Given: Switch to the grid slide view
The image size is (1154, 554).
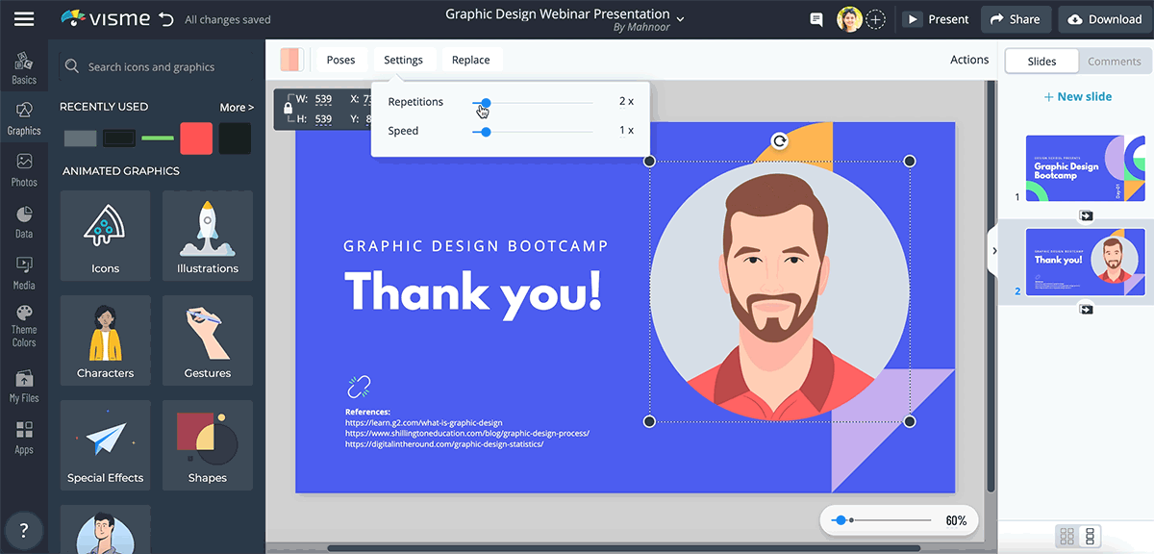Looking at the screenshot, I should click(1066, 536).
